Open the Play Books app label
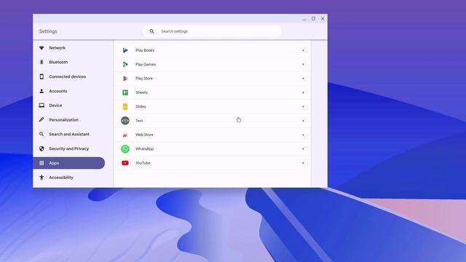The image size is (466, 262). click(145, 50)
